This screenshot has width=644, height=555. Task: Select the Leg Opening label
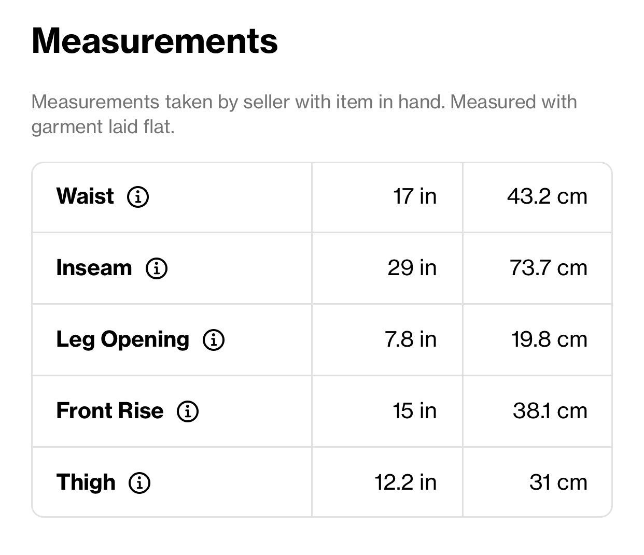123,340
